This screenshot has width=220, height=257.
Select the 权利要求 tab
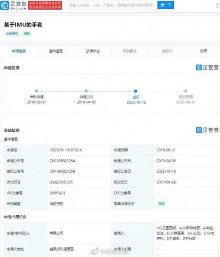tap(130, 51)
